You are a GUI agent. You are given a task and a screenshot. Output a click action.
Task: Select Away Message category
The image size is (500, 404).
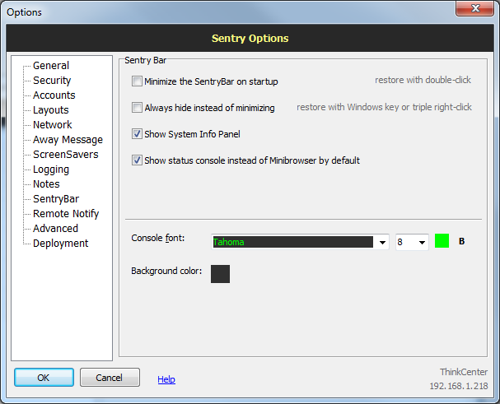(x=68, y=140)
